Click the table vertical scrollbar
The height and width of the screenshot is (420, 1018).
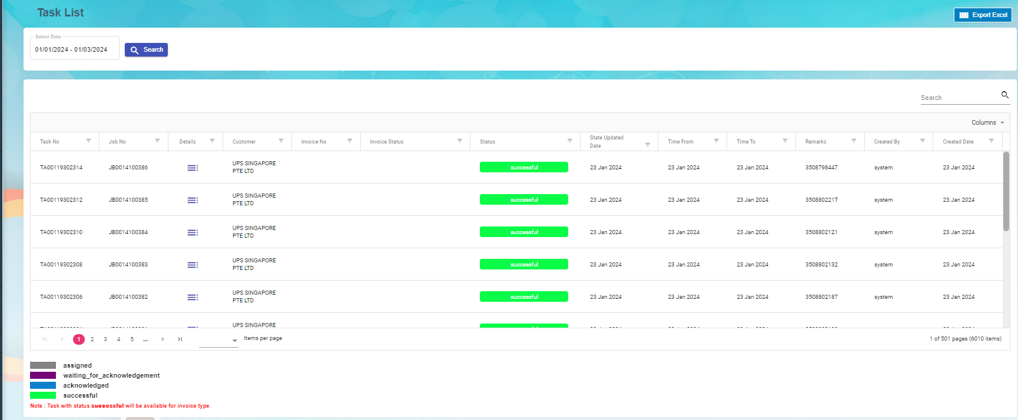click(x=1006, y=191)
